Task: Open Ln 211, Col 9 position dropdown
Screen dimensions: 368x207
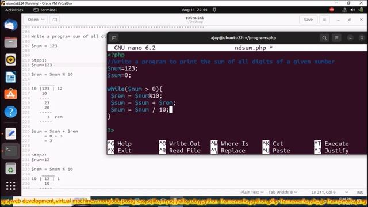Action: point(329,193)
